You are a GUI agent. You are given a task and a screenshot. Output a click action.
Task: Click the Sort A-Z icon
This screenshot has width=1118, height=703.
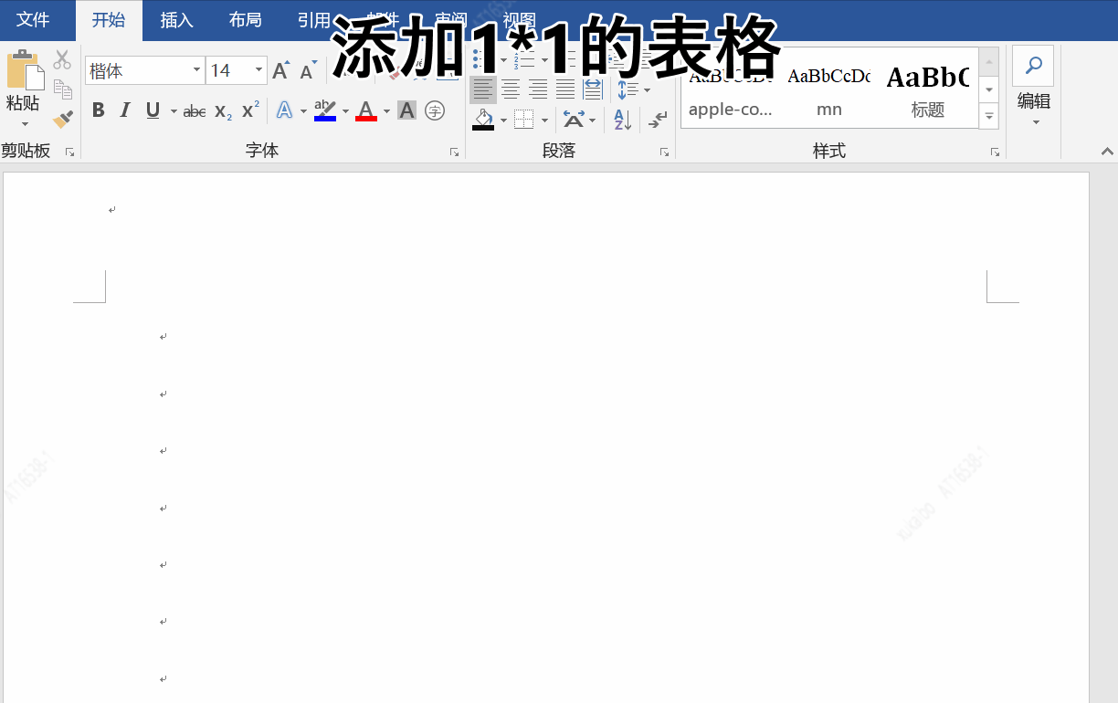tap(623, 120)
